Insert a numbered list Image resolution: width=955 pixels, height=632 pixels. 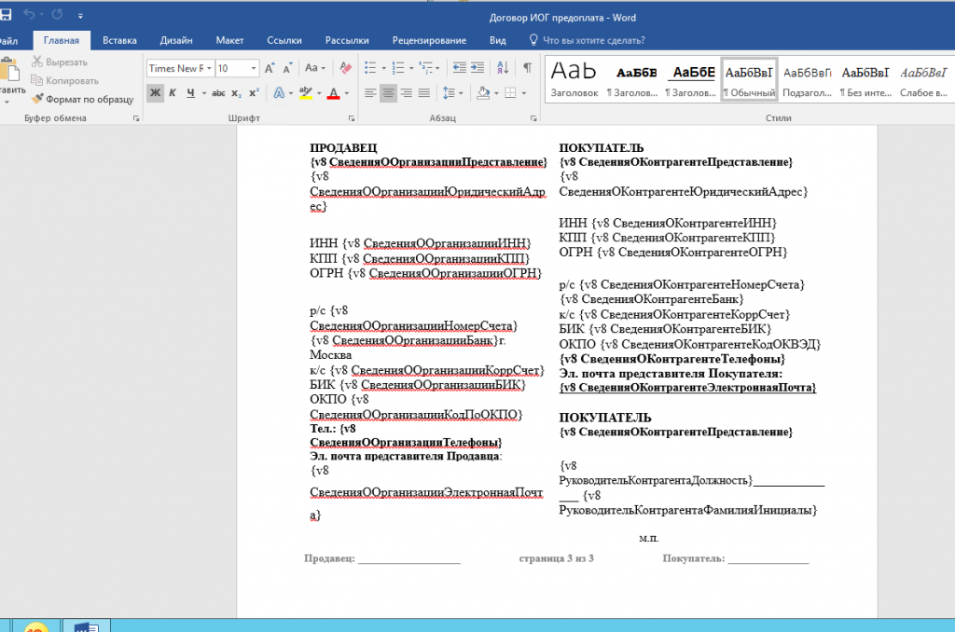pyautogui.click(x=397, y=68)
